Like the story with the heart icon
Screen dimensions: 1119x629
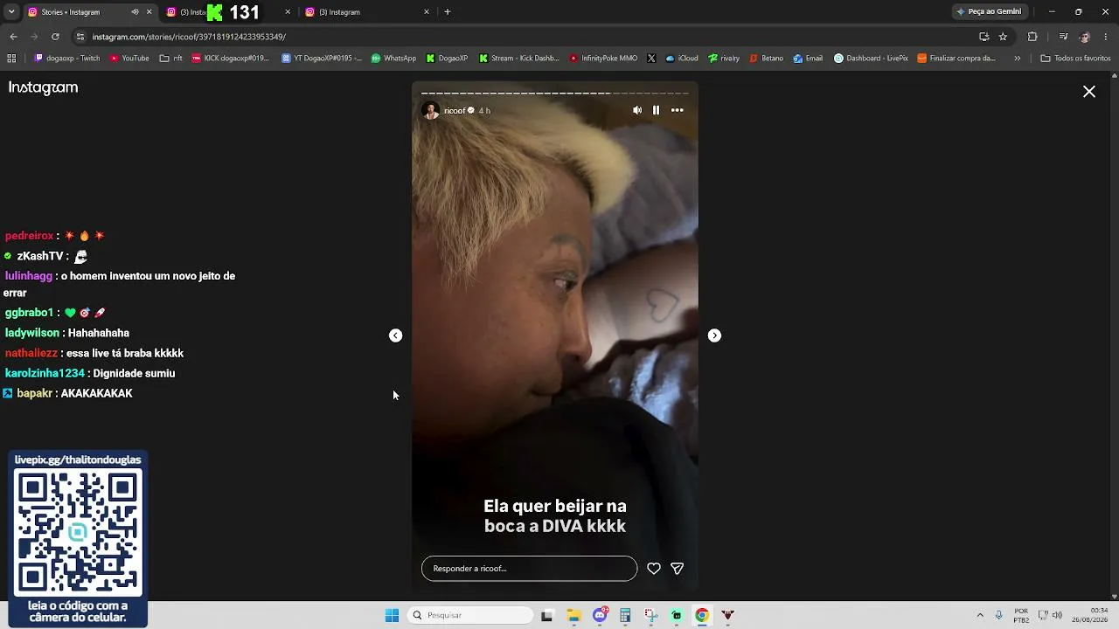[653, 569]
